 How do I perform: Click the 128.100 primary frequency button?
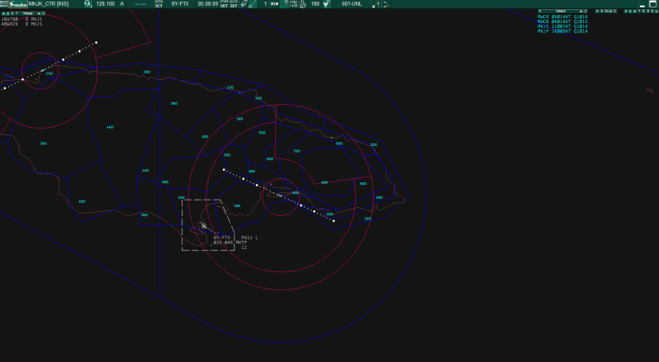click(105, 4)
